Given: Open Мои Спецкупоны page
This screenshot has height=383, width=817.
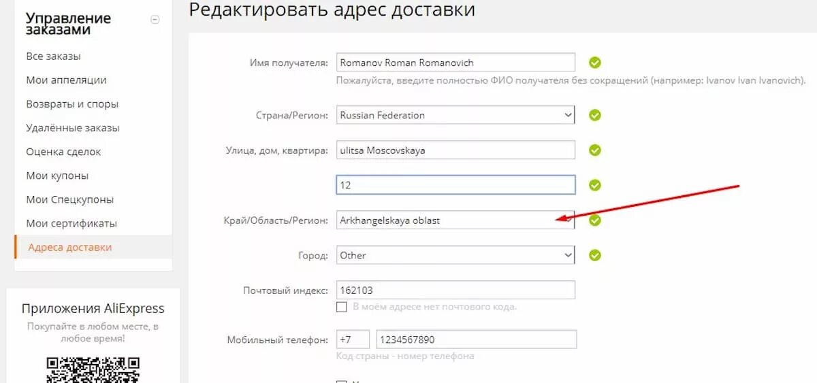Looking at the screenshot, I should (x=69, y=199).
